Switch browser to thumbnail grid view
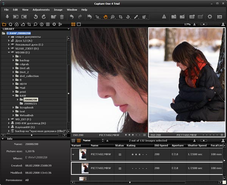 coord(73,140)
